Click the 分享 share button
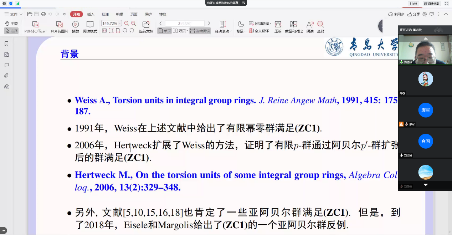Viewport: 452px width, 235px height. [x=414, y=14]
